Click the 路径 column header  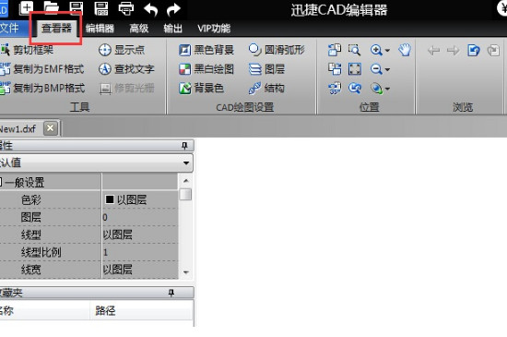click(x=141, y=311)
